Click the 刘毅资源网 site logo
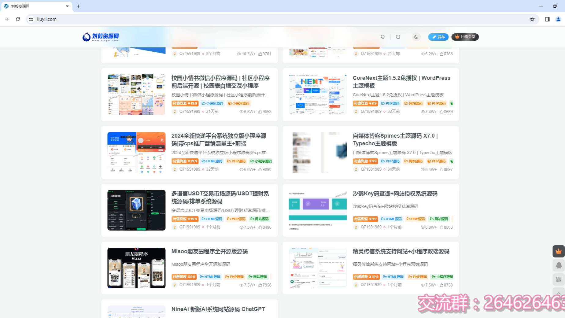The width and height of the screenshot is (565, 318). click(101, 37)
